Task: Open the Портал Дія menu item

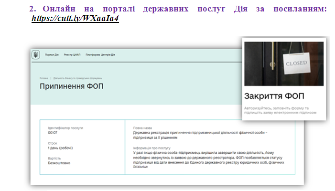Action: [x=52, y=55]
